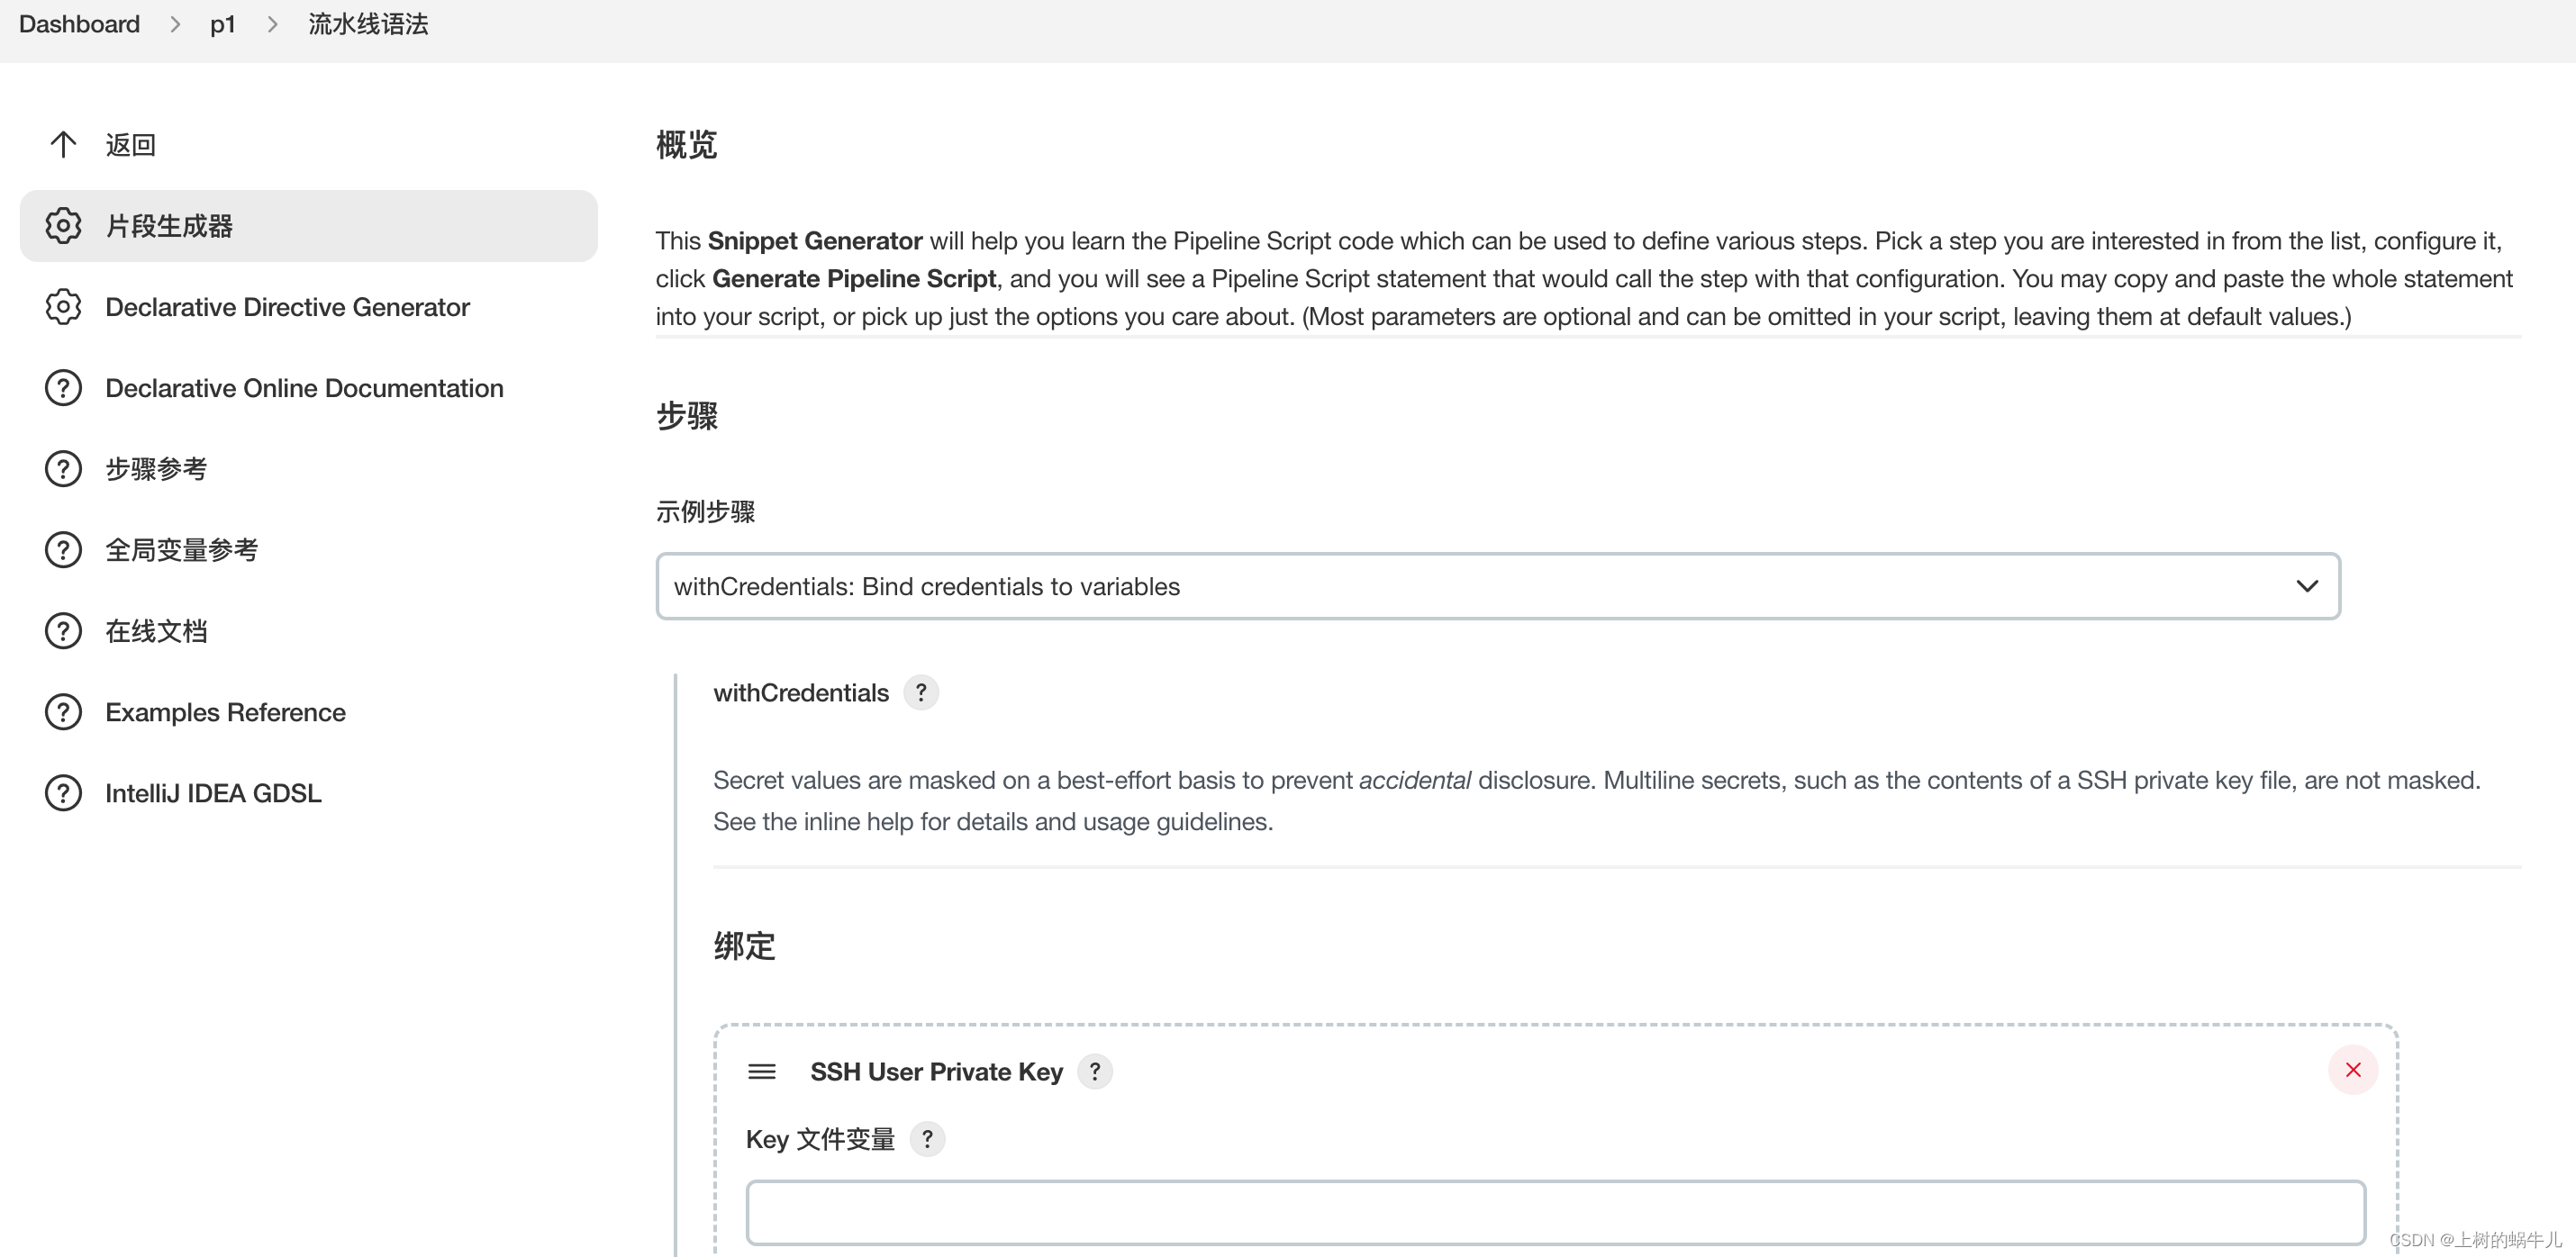This screenshot has width=2576, height=1257.
Task: Click the 全局变量参考 help icon
Action: (x=60, y=548)
